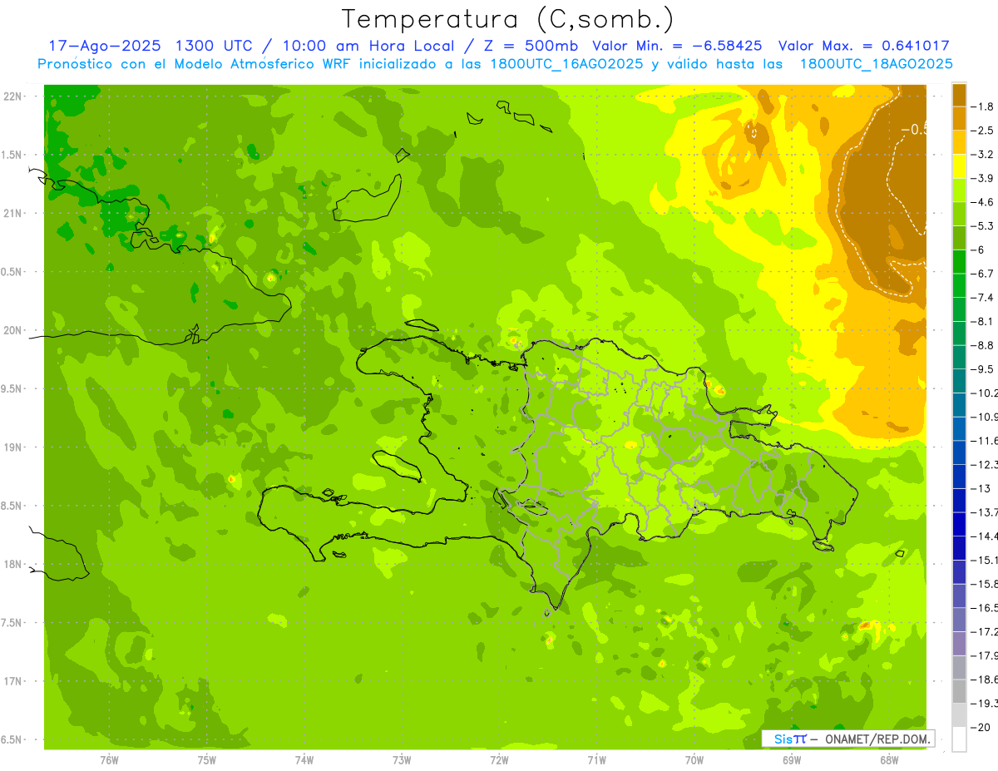The width and height of the screenshot is (998, 771).
Task: Click yellow legend swatch between -3.2 and -3.9
Action: point(959,166)
